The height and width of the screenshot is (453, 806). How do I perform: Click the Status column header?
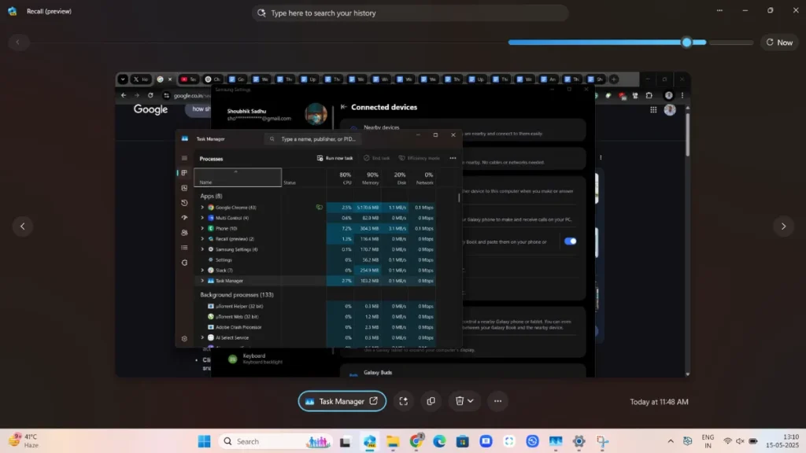tap(304, 178)
